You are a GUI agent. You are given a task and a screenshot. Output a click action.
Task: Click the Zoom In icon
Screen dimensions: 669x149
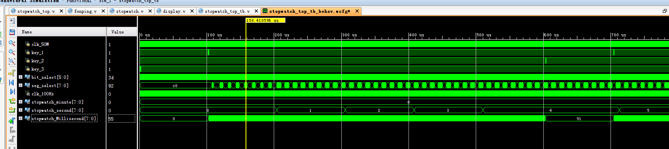(12, 43)
